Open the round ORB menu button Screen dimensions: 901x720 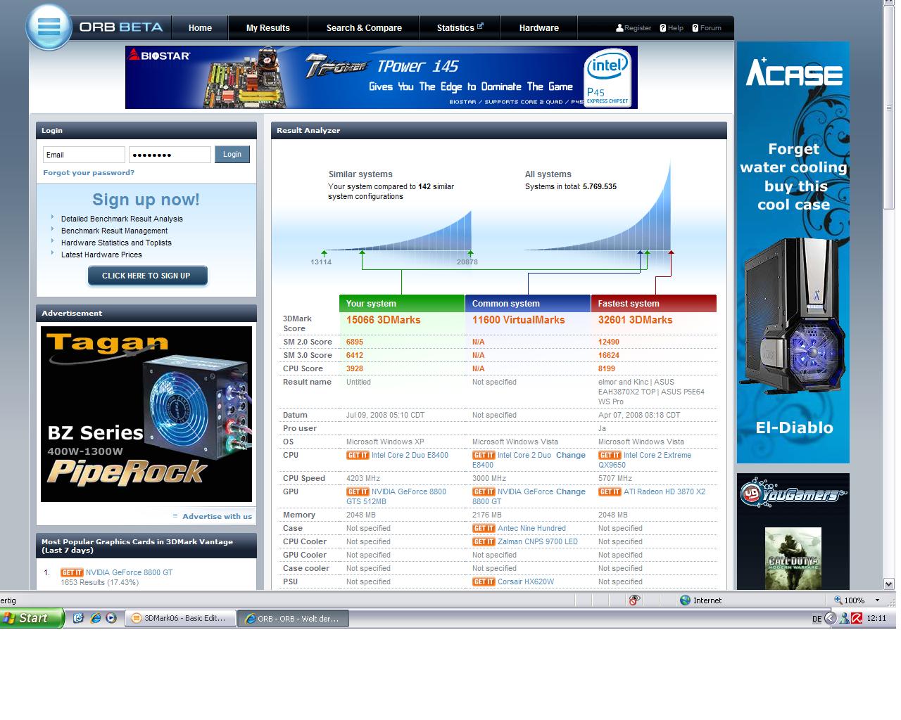coord(49,27)
